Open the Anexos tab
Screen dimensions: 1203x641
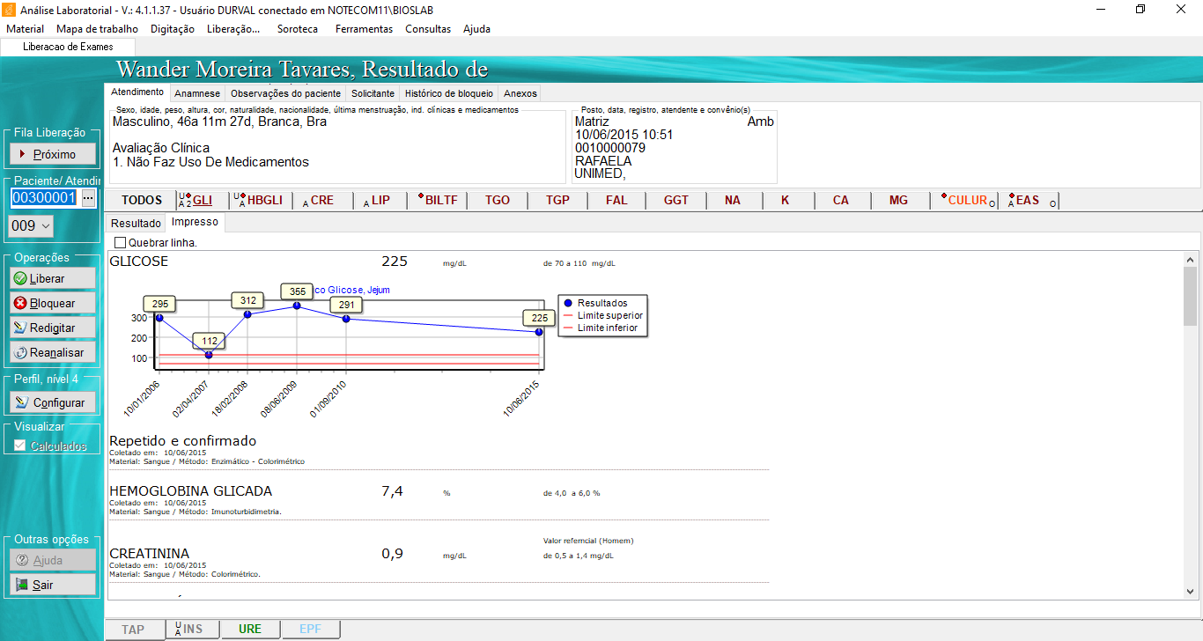[x=520, y=93]
